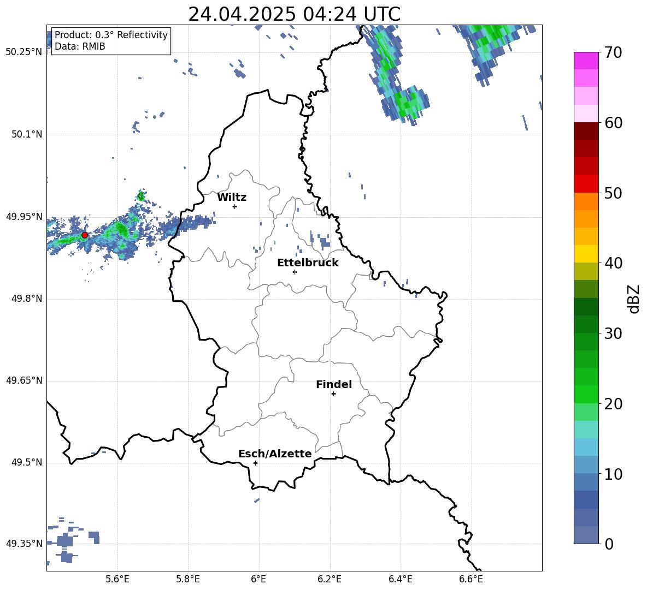Viewport: 647px width, 590px height.
Task: Click the 'Data: RMIB' text
Action: [80, 46]
